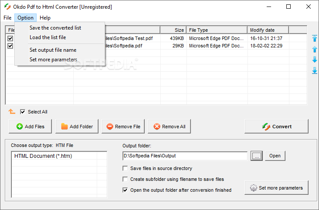Browse for output folder with ellipsis button
The height and width of the screenshot is (210, 319).
[257, 156]
